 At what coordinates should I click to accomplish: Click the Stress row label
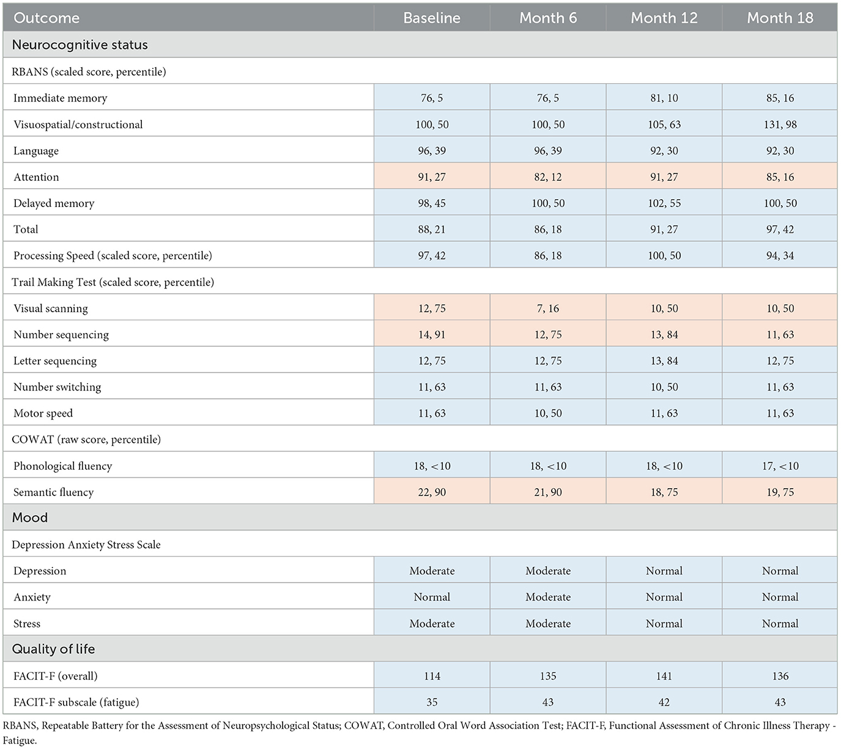point(27,624)
